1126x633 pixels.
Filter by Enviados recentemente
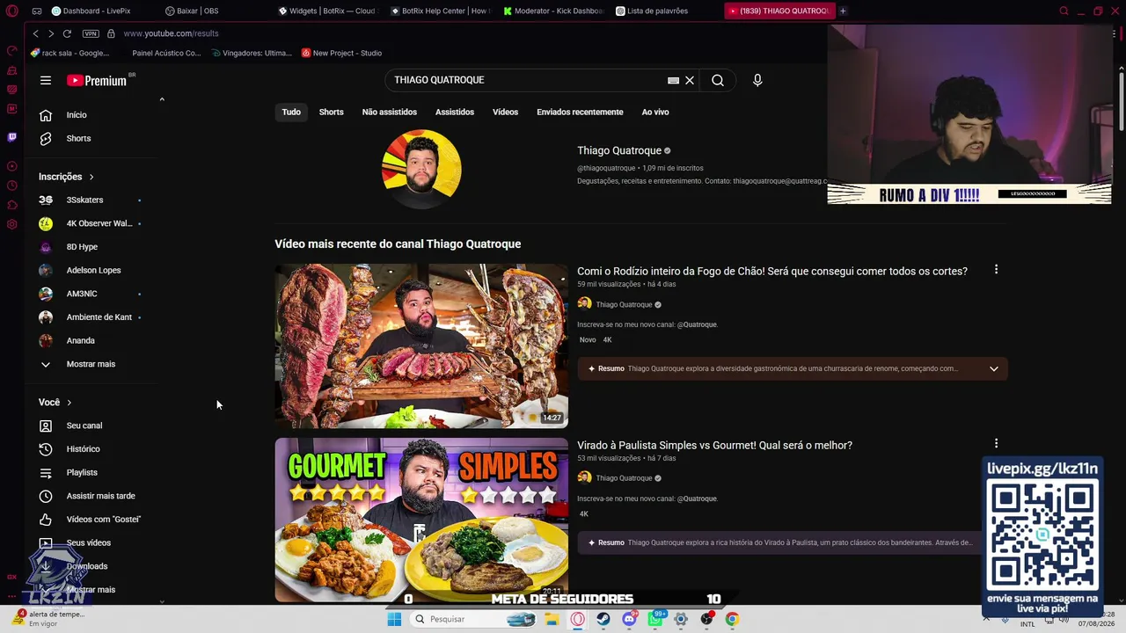[580, 113]
